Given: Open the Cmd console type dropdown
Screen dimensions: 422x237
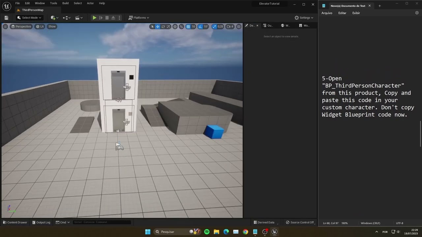Looking at the screenshot, I should tap(63, 223).
